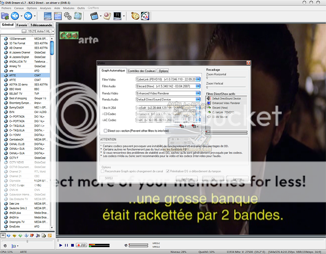The image size is (326, 254).
Task: Check Reconstruire Graph après changement de canal
Action: [x=103, y=171]
